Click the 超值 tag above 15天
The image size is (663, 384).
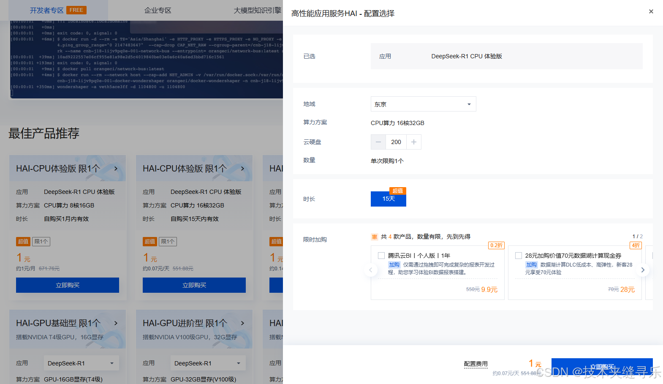397,191
